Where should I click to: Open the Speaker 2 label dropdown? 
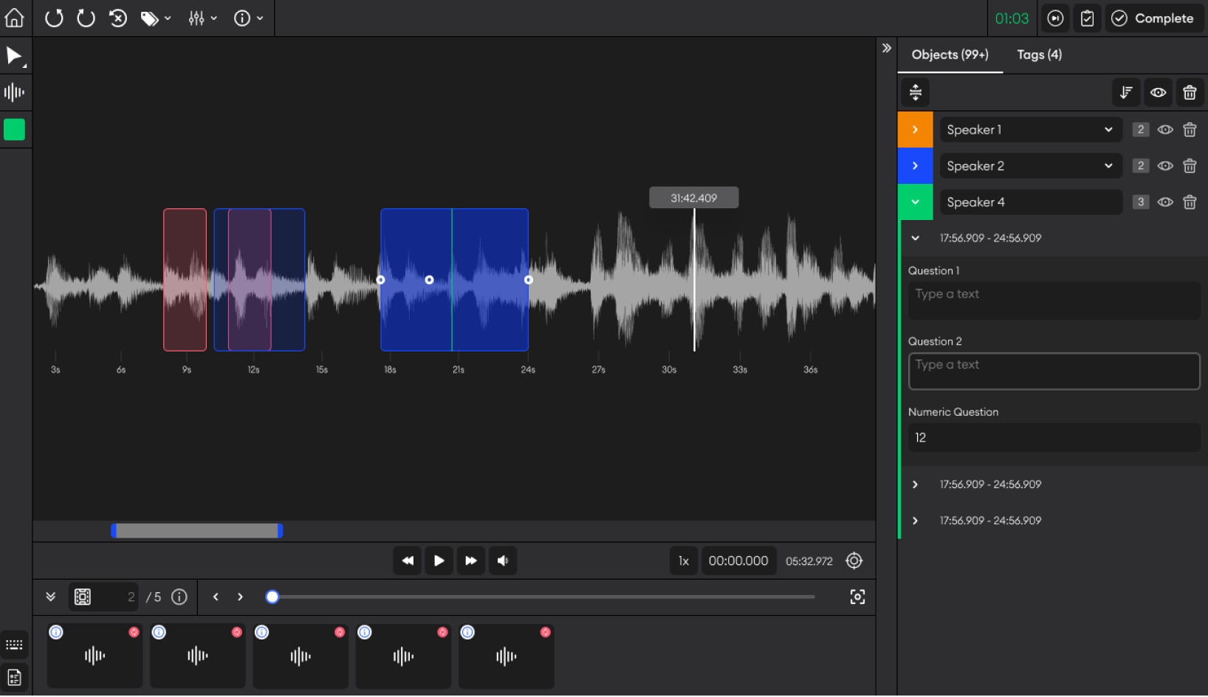1106,165
